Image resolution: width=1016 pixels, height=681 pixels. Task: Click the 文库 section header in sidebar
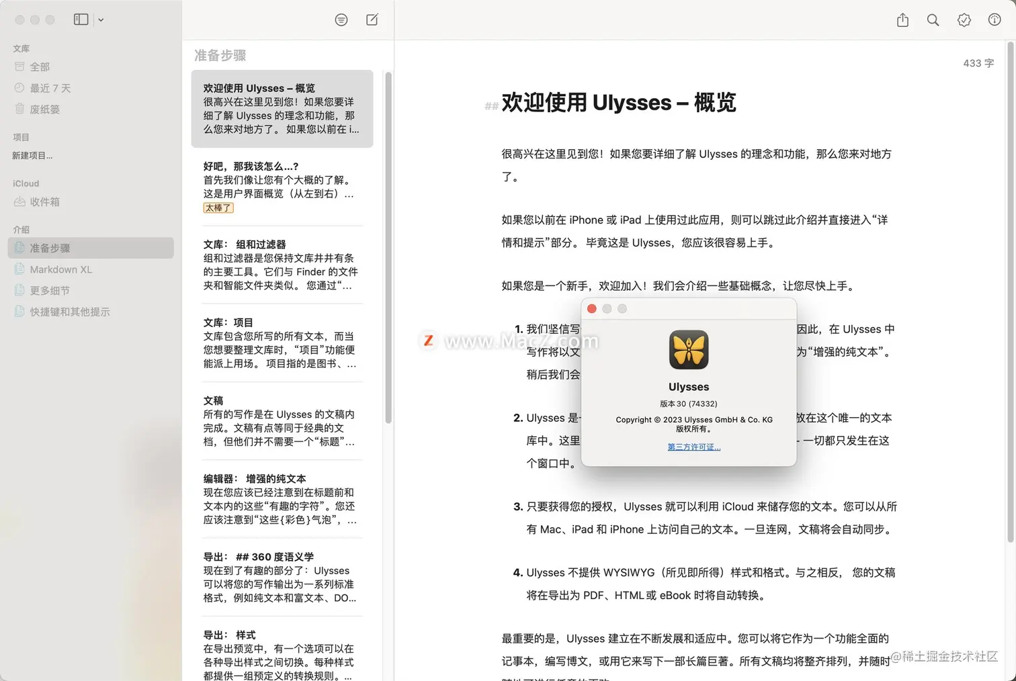[22, 48]
